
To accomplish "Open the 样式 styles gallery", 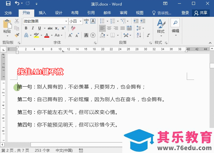I will (161, 28).
